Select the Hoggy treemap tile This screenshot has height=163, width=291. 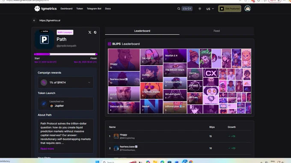coord(124,60)
